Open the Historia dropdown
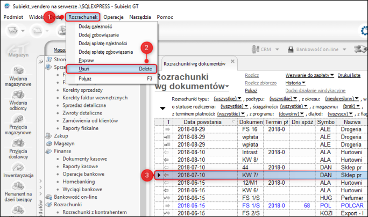Screen dimensions: 368x217 tap(295, 83)
